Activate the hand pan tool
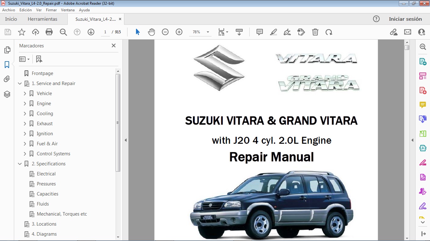This screenshot has width=430, height=241. pos(151,32)
